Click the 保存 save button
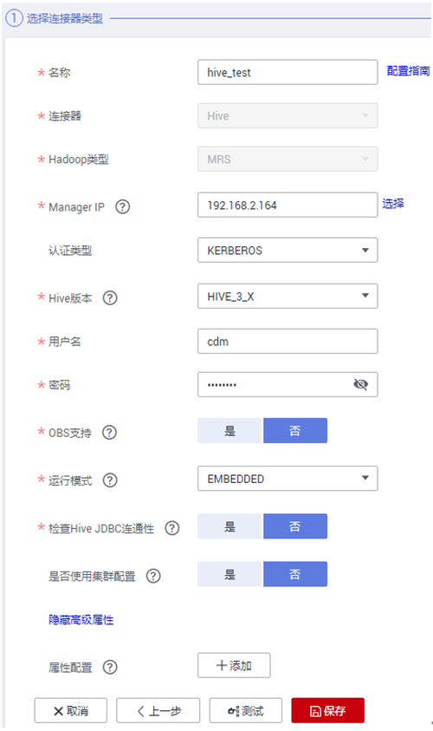Viewport: 433px width, 731px height. 327,710
